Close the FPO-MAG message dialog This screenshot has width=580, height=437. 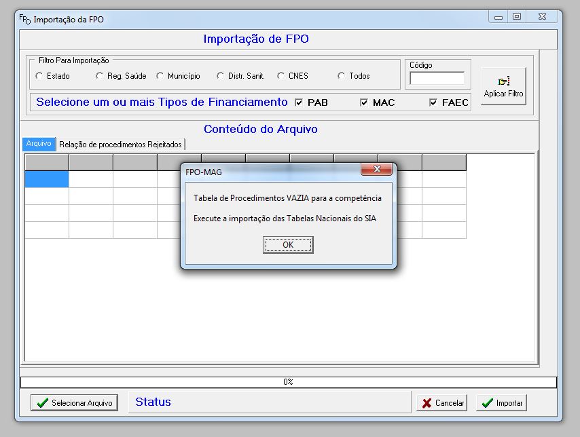pyautogui.click(x=376, y=169)
